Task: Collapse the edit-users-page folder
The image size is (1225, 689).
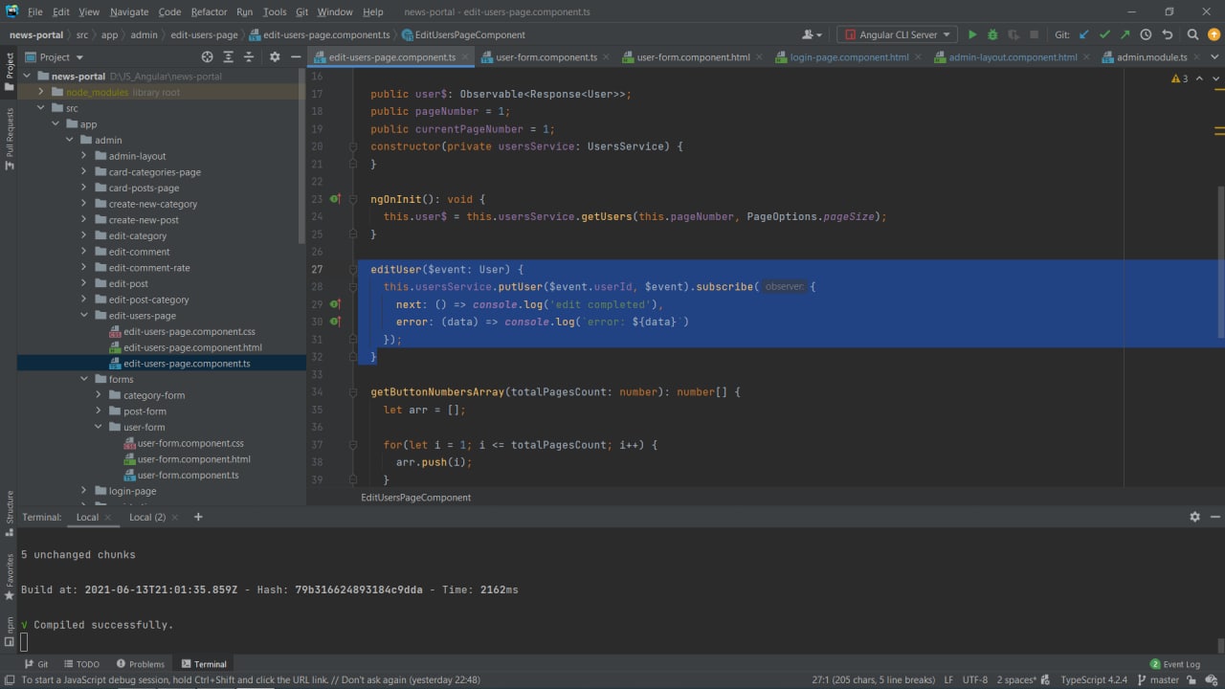Action: point(84,316)
